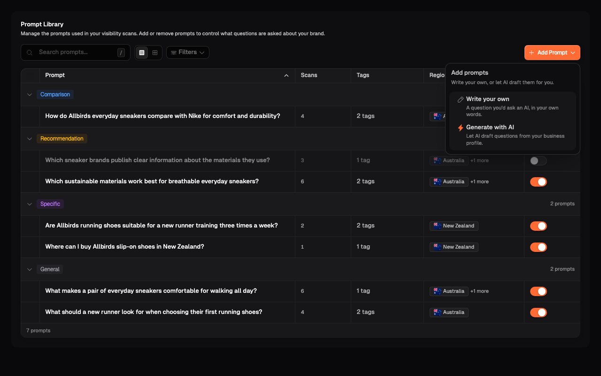The width and height of the screenshot is (601, 376).
Task: Click 2 prompts count in General group
Action: (562, 269)
